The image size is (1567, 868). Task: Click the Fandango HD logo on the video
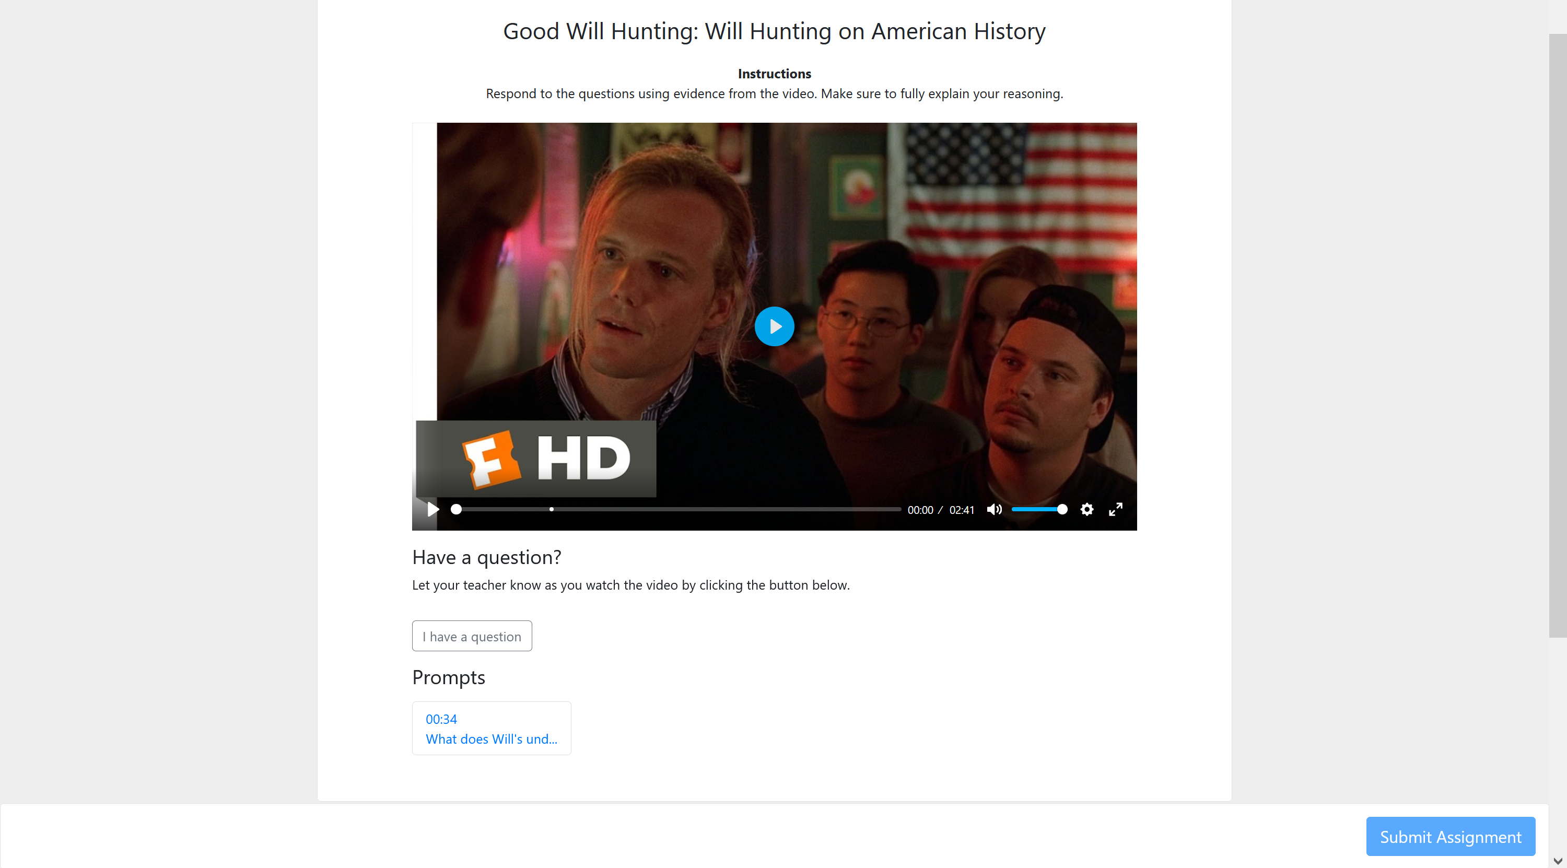click(x=535, y=459)
